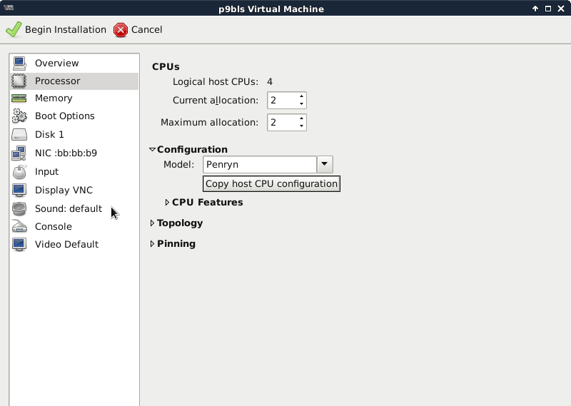The image size is (571, 406).
Task: Click the Overview monitor icon in sidebar
Action: pos(19,63)
